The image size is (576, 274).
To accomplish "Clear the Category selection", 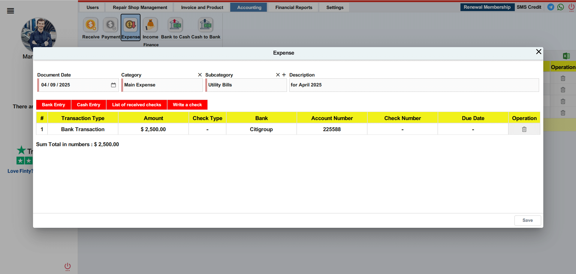I will [x=200, y=75].
